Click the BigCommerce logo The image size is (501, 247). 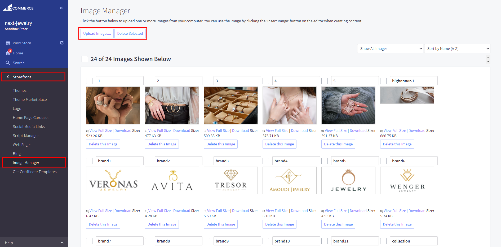(18, 7)
